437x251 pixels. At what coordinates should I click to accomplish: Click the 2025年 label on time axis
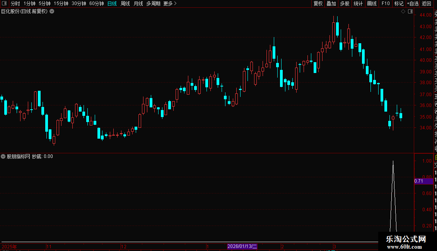pos(9,246)
